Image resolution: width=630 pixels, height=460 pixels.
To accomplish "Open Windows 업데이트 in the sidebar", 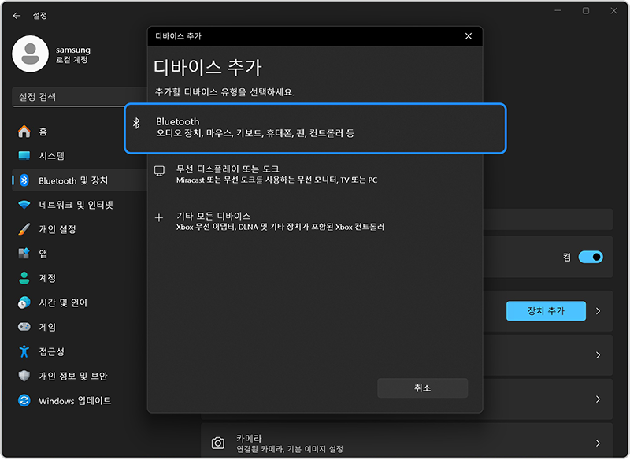I will point(80,401).
